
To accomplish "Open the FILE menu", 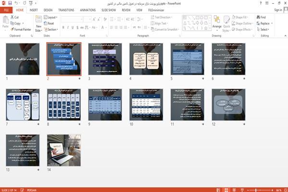I will [x=6, y=10].
